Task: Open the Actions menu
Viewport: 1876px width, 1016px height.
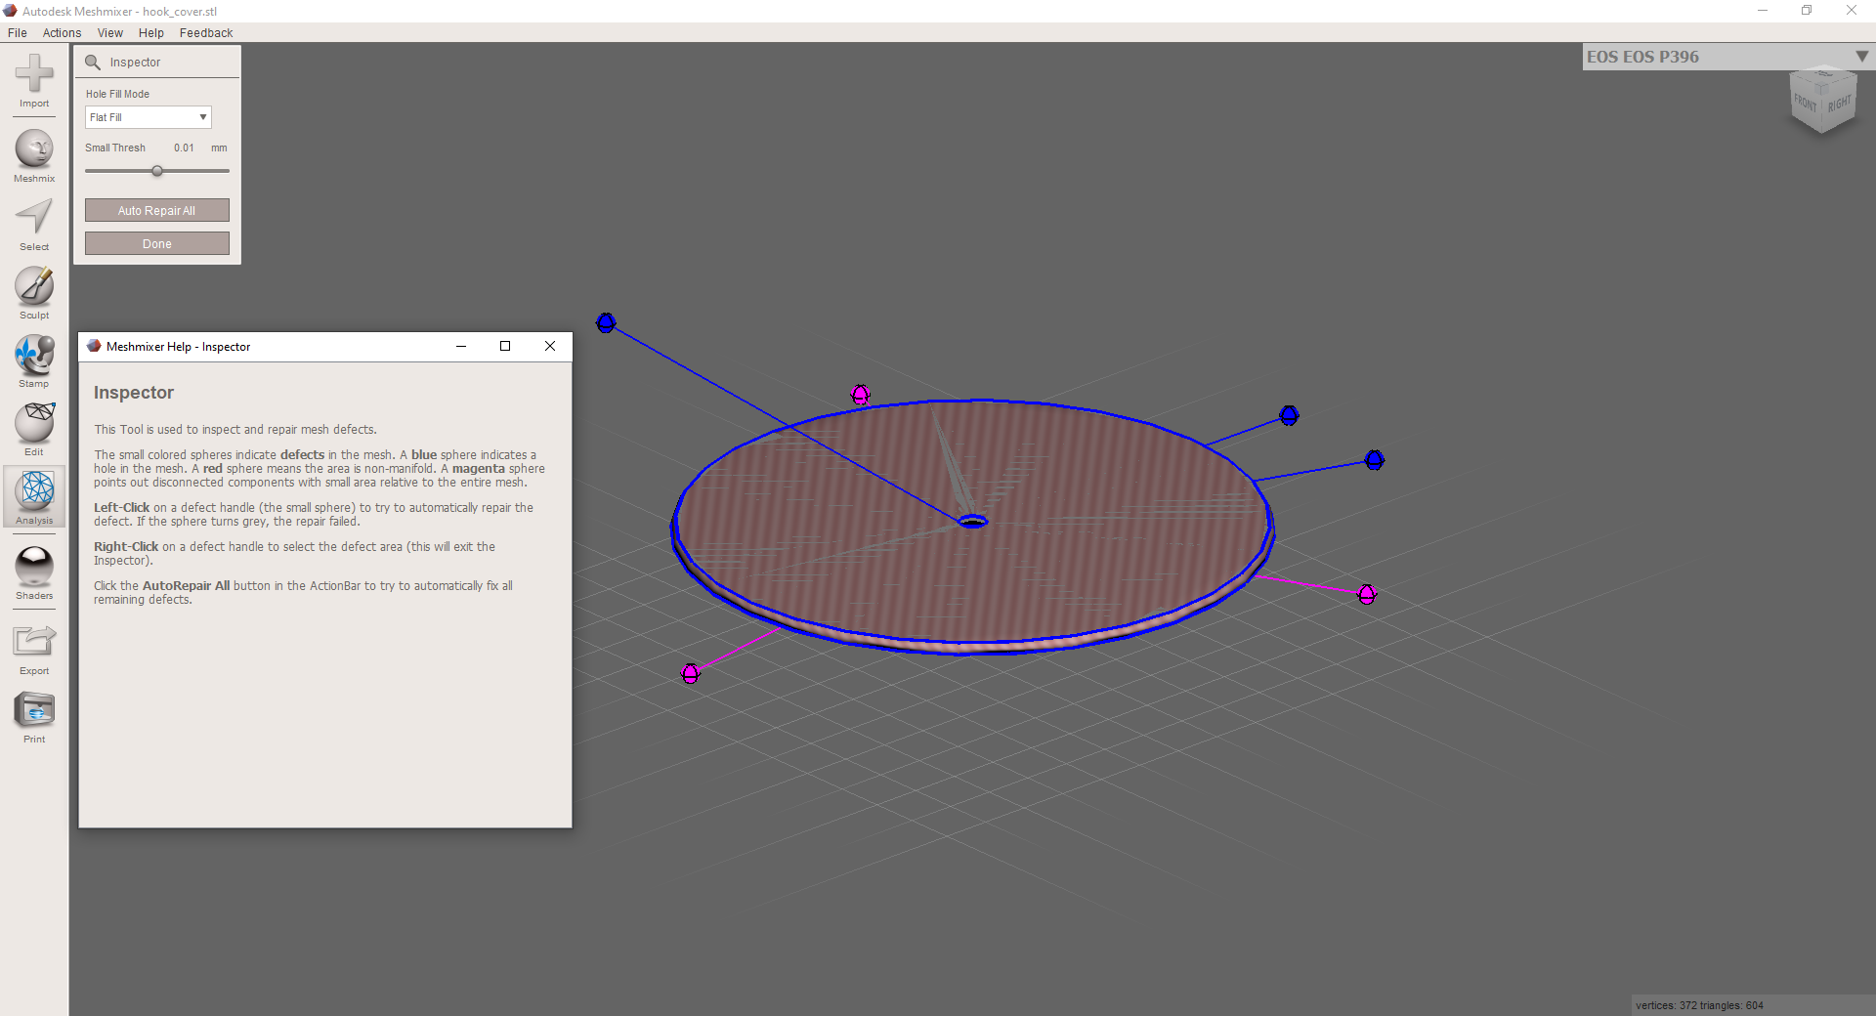Action: [62, 33]
